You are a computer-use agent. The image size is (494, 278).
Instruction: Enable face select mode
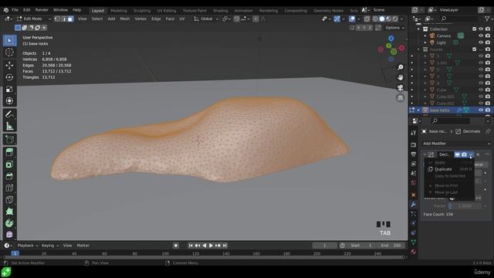70,19
